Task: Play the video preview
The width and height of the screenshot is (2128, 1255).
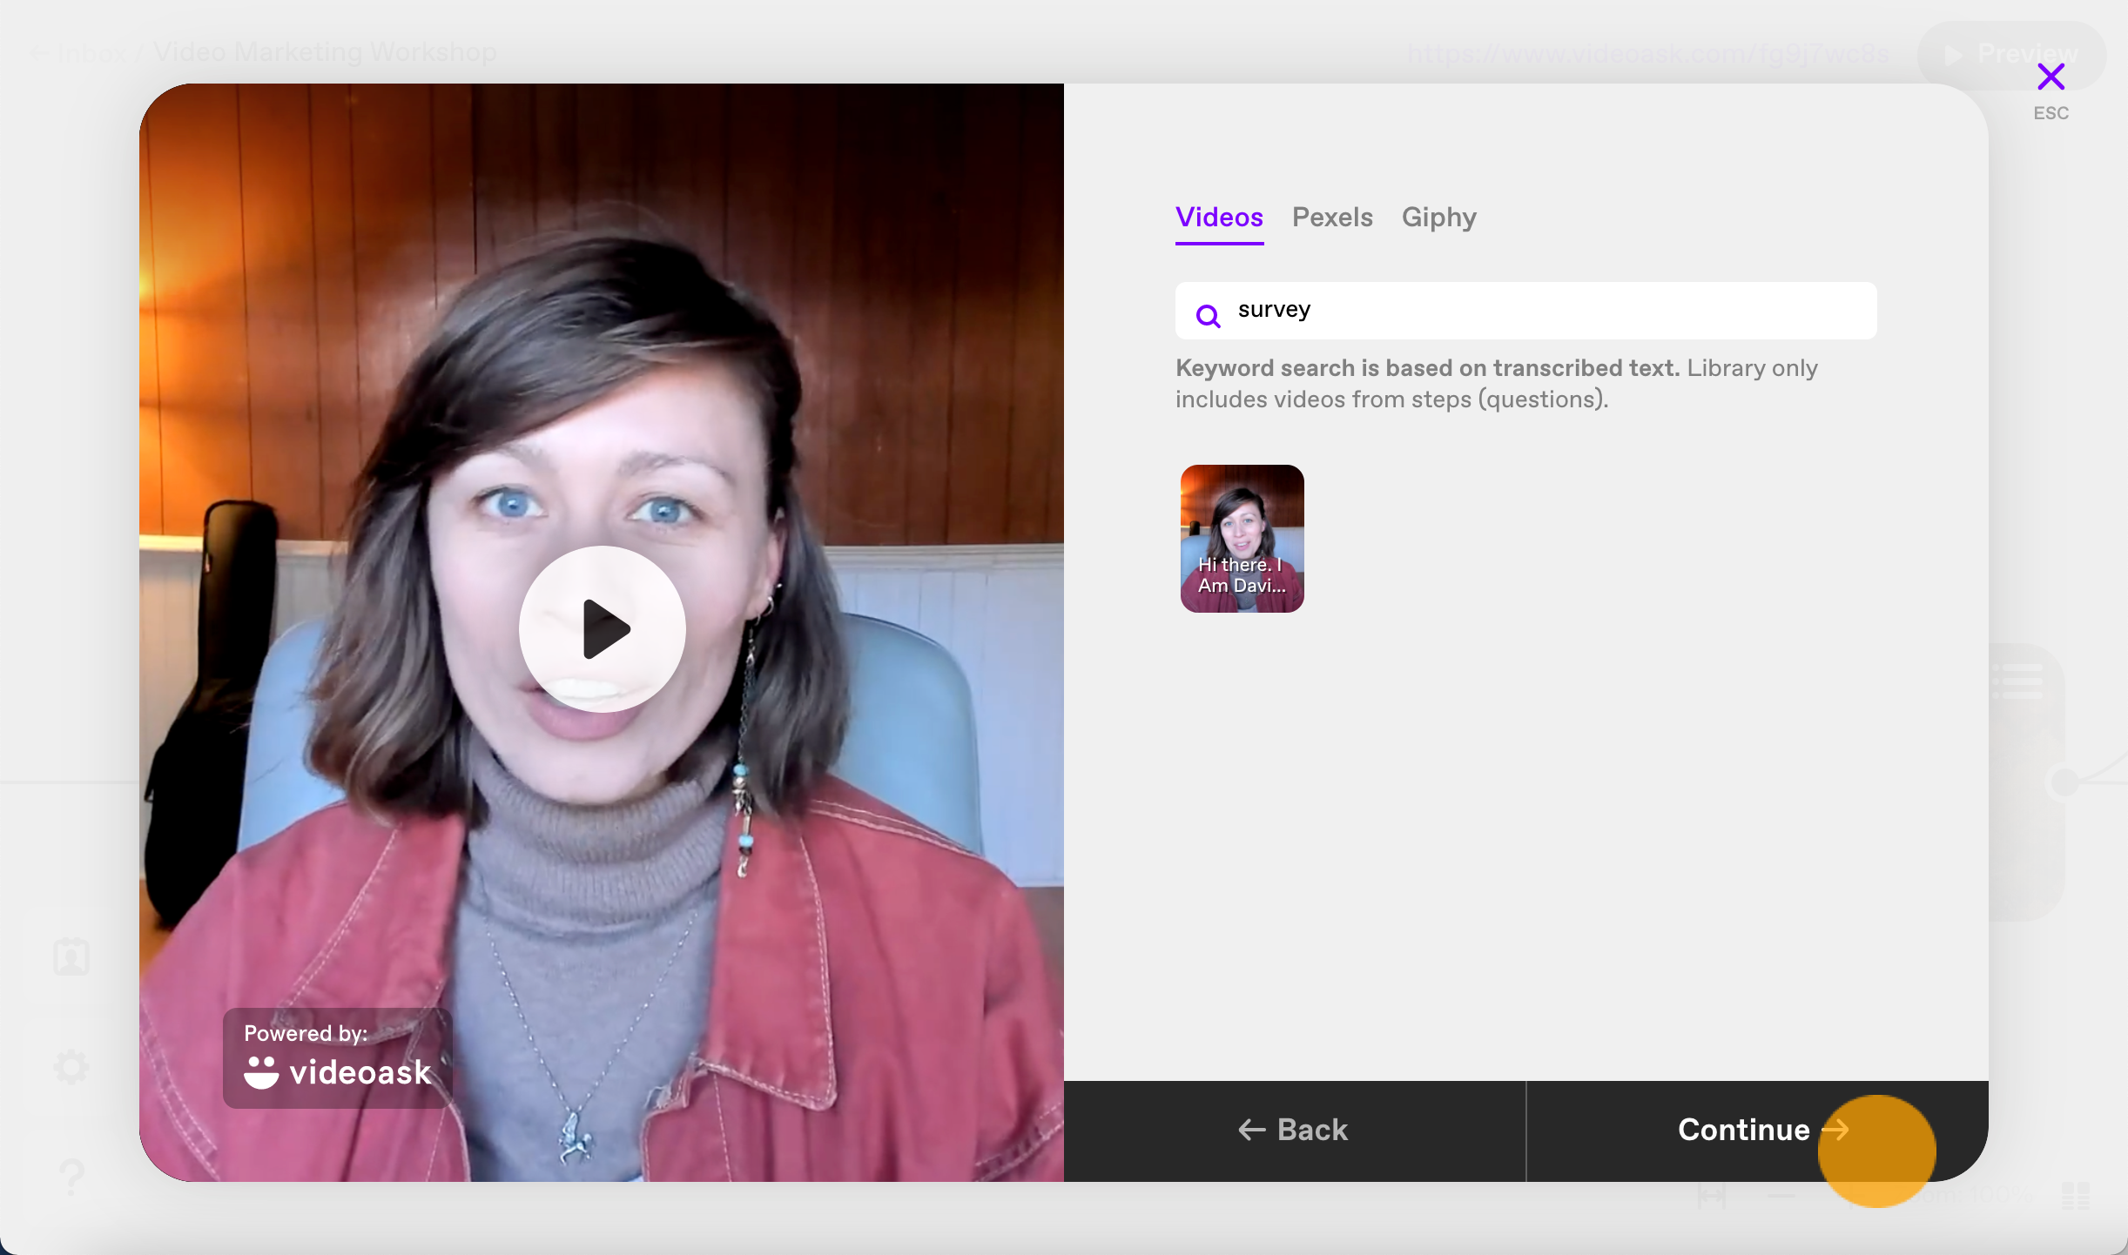Action: [602, 628]
